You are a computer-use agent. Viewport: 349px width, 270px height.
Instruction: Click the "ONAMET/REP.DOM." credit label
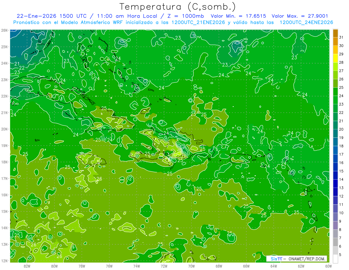click(x=307, y=259)
